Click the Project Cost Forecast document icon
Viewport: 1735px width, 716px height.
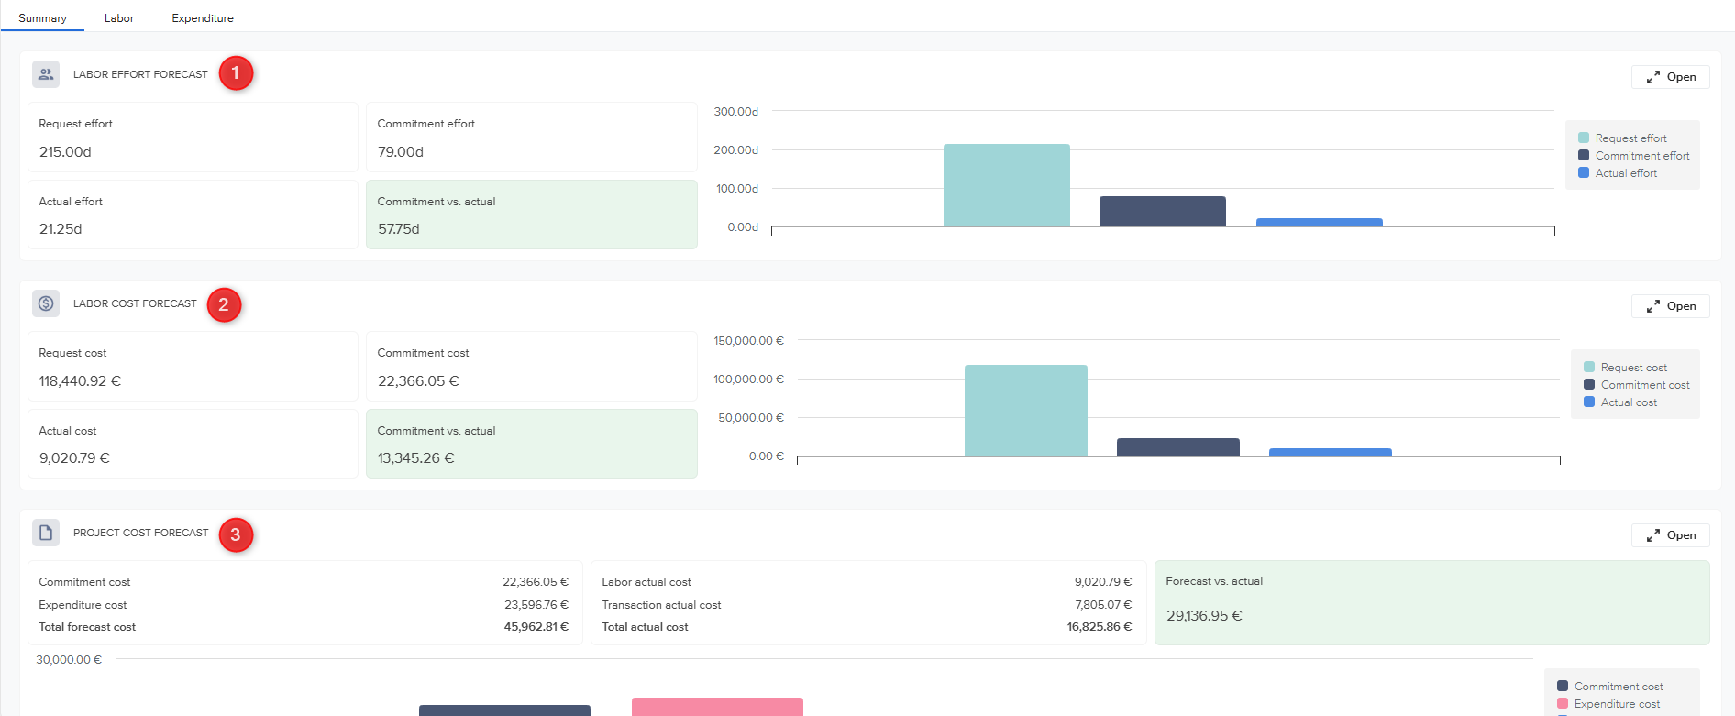(x=46, y=533)
